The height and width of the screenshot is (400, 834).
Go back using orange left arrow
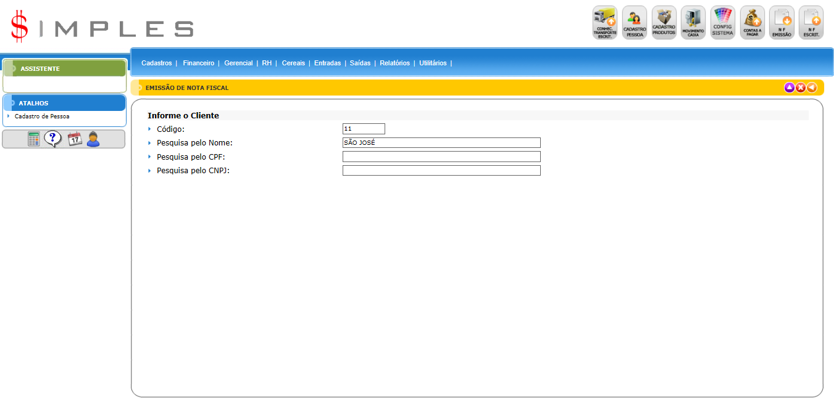point(812,88)
